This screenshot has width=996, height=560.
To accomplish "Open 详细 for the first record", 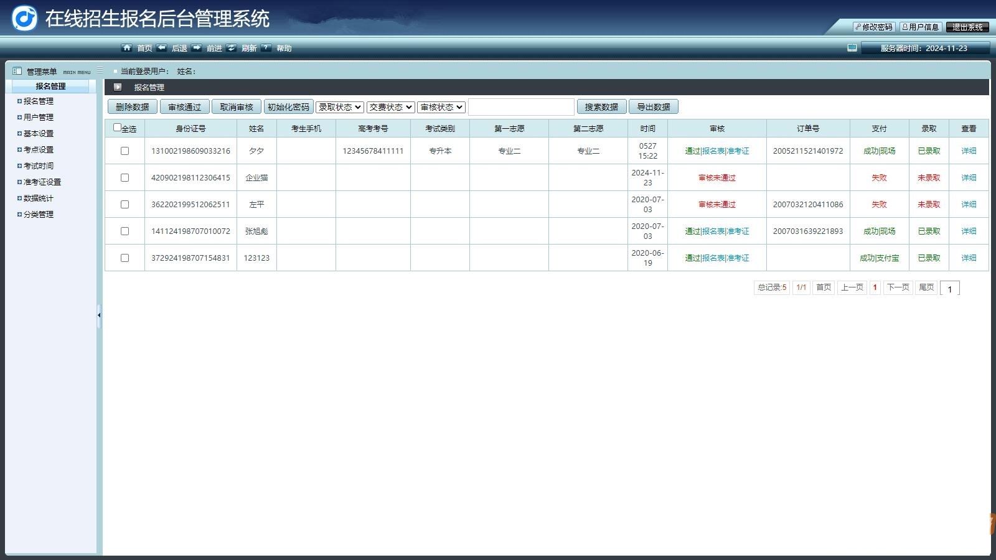I will point(969,151).
